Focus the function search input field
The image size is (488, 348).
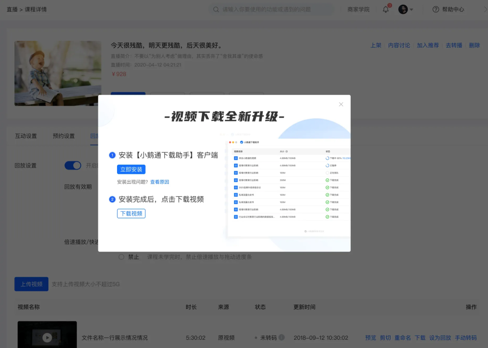pos(275,9)
